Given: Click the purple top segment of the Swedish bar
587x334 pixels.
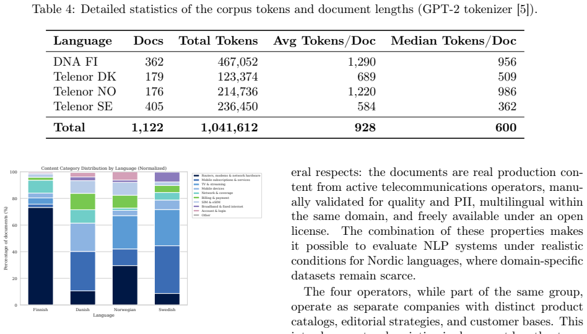Looking at the screenshot, I should [167, 177].
